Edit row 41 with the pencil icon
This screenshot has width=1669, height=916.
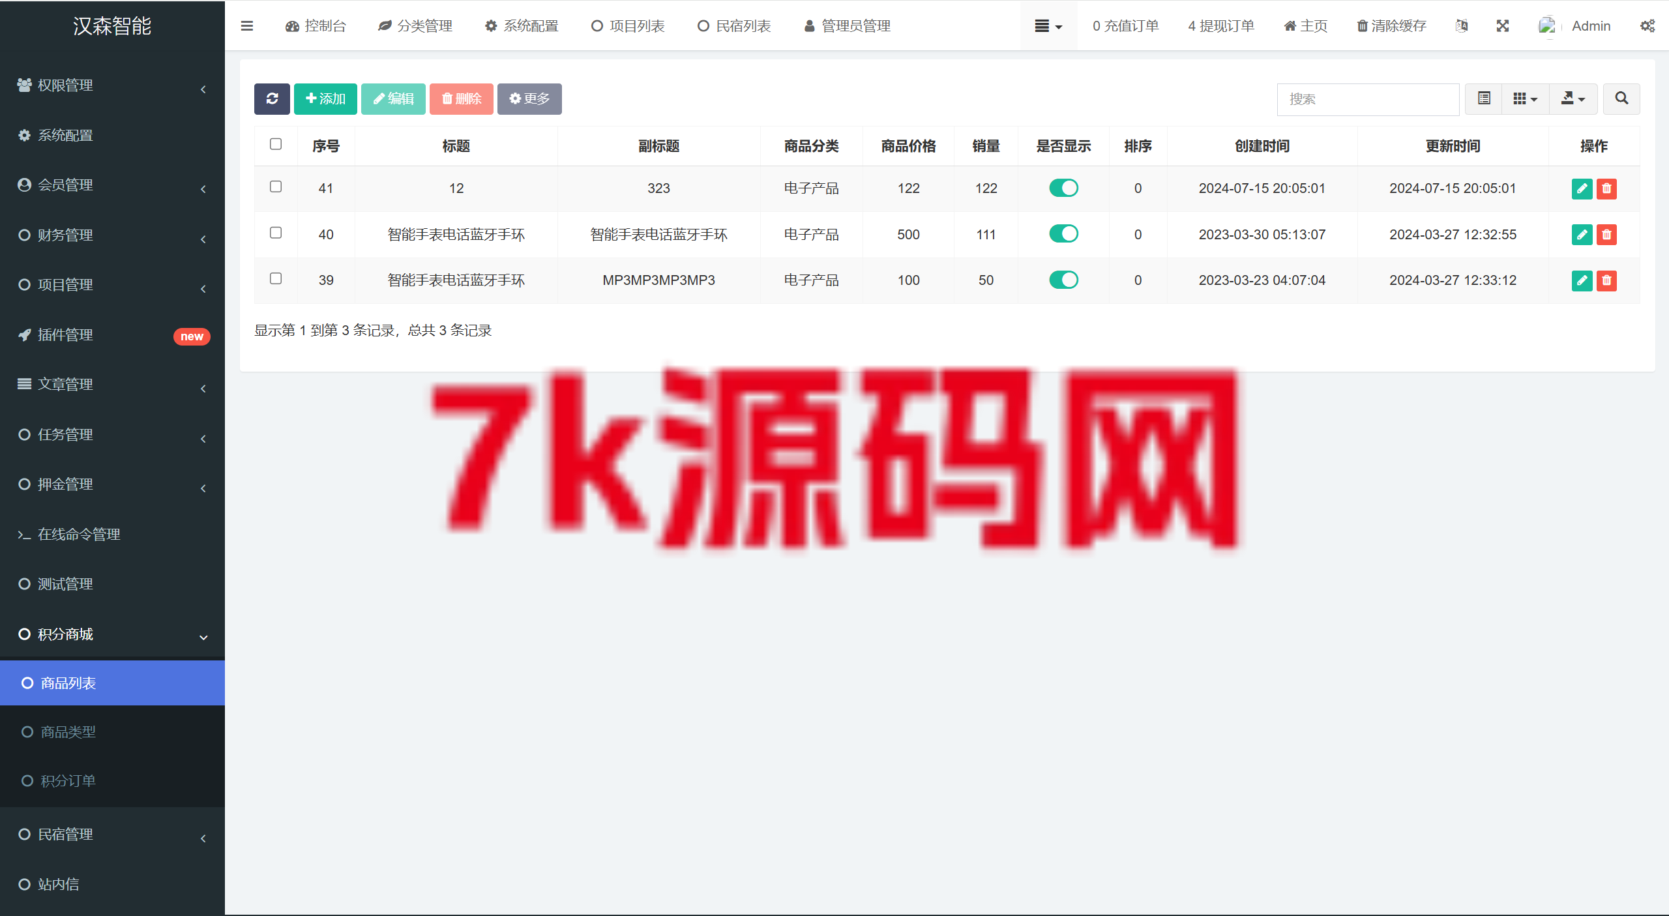tap(1582, 188)
